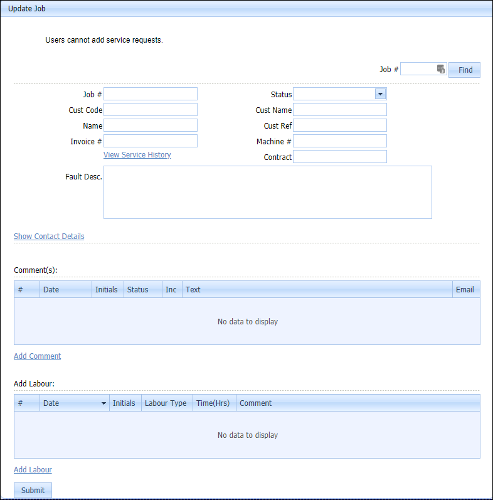
Task: Click Email column header
Action: click(x=466, y=290)
